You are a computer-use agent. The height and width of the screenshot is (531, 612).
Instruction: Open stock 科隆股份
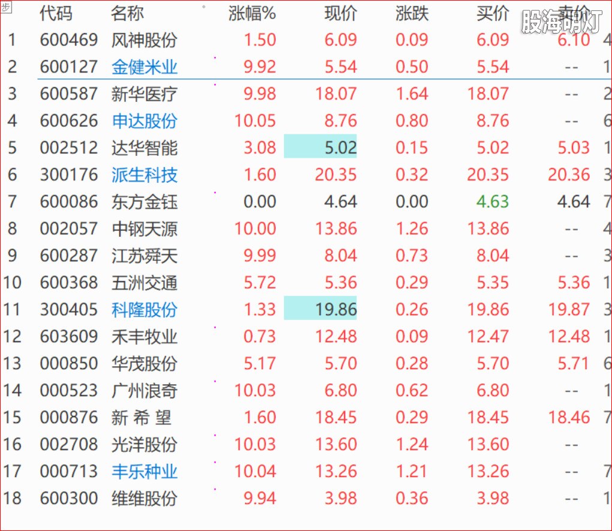pyautogui.click(x=144, y=310)
